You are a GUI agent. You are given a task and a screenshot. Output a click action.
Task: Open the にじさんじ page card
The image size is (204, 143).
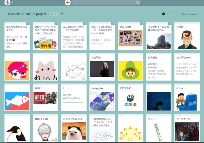[130, 97]
